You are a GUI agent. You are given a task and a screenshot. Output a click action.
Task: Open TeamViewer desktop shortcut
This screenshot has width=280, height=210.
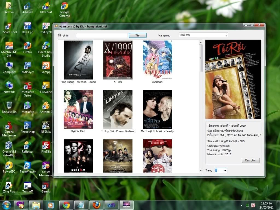(28, 167)
